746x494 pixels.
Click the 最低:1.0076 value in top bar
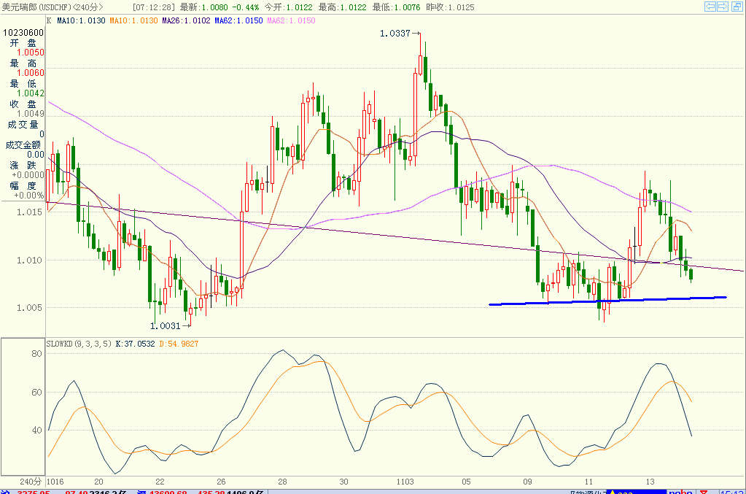click(396, 7)
